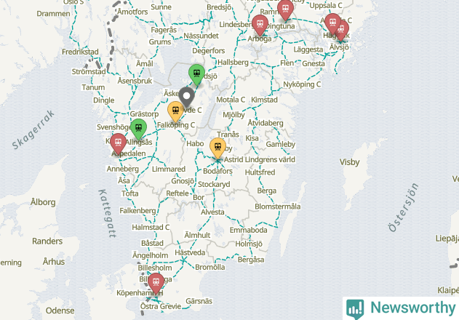Click the red train marker above Dingtuna

[285, 9]
